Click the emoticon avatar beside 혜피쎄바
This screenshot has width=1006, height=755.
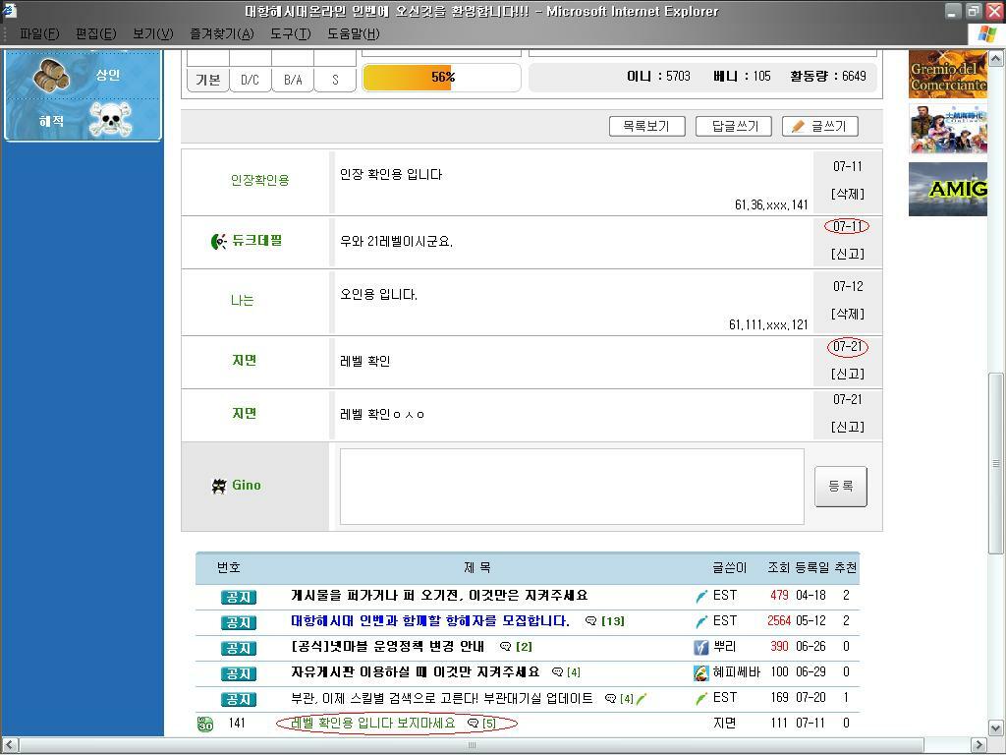pyautogui.click(x=699, y=672)
